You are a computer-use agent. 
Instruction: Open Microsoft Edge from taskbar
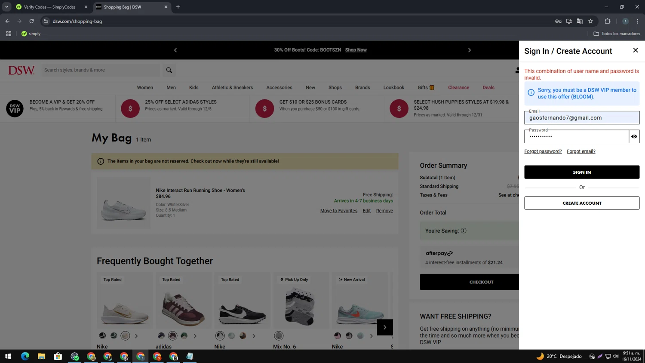click(x=25, y=356)
